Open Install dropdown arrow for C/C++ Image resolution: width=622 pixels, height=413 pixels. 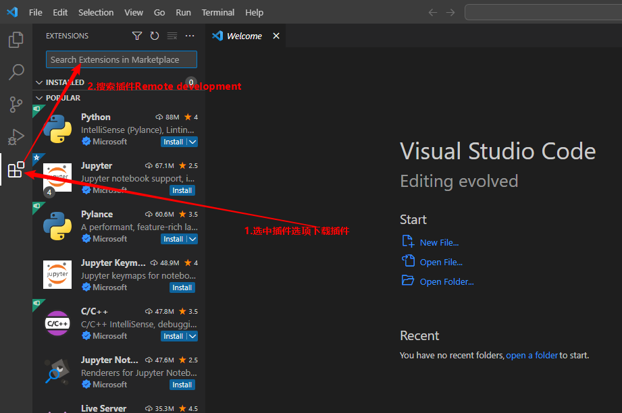pyautogui.click(x=192, y=336)
